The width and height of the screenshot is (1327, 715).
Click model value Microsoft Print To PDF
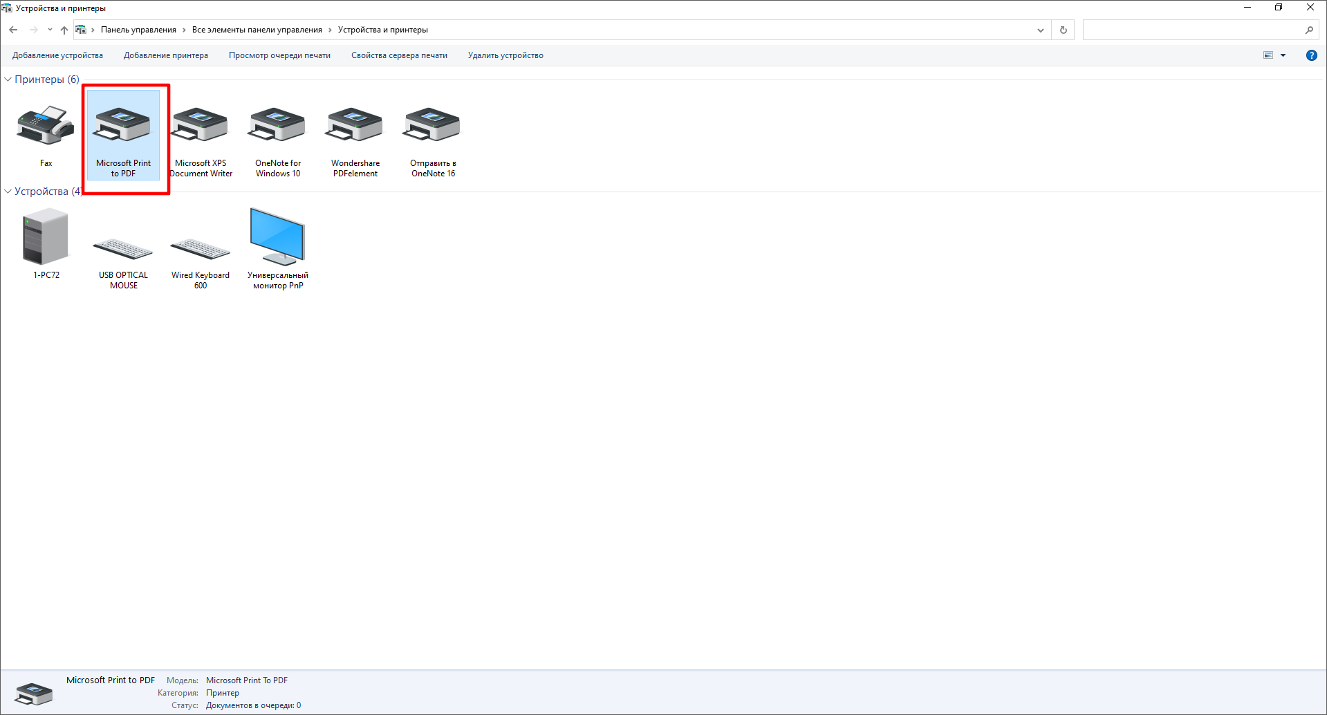[247, 680]
